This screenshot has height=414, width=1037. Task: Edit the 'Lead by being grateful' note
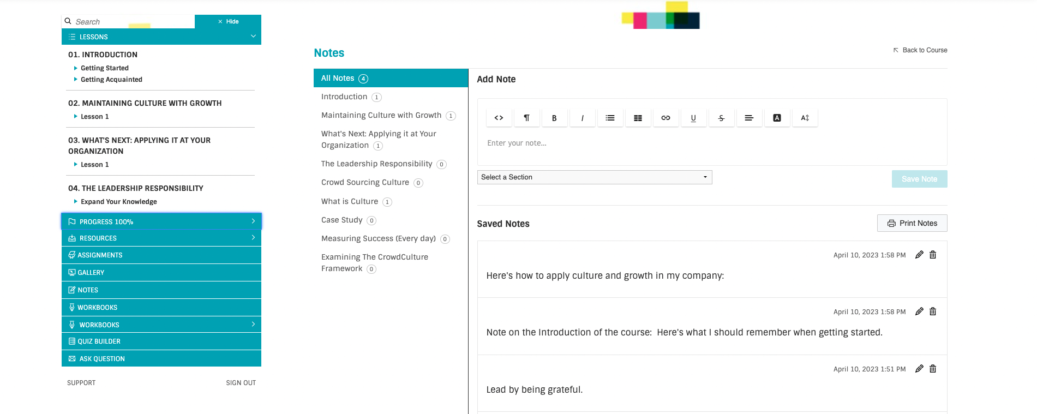click(919, 369)
